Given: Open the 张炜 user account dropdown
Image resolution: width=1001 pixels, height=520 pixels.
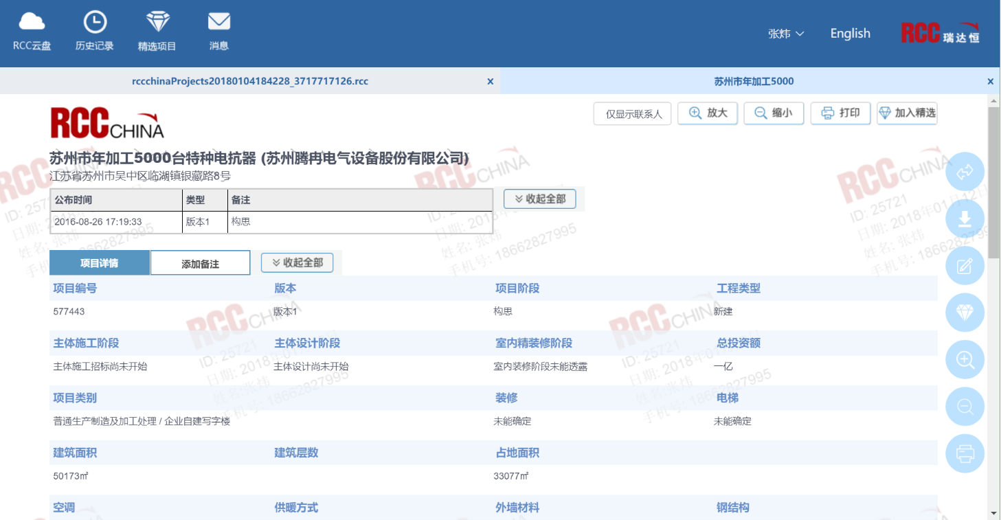Looking at the screenshot, I should click(x=784, y=33).
